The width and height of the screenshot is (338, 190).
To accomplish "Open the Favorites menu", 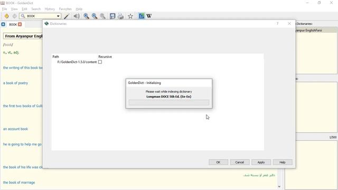I will 65,9.
